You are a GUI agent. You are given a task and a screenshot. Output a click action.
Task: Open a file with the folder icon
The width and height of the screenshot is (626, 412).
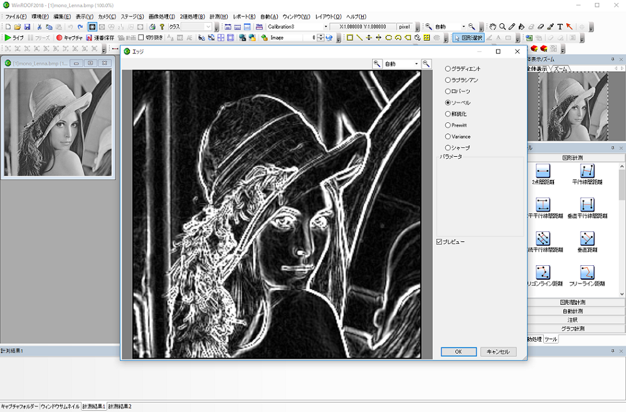18,27
